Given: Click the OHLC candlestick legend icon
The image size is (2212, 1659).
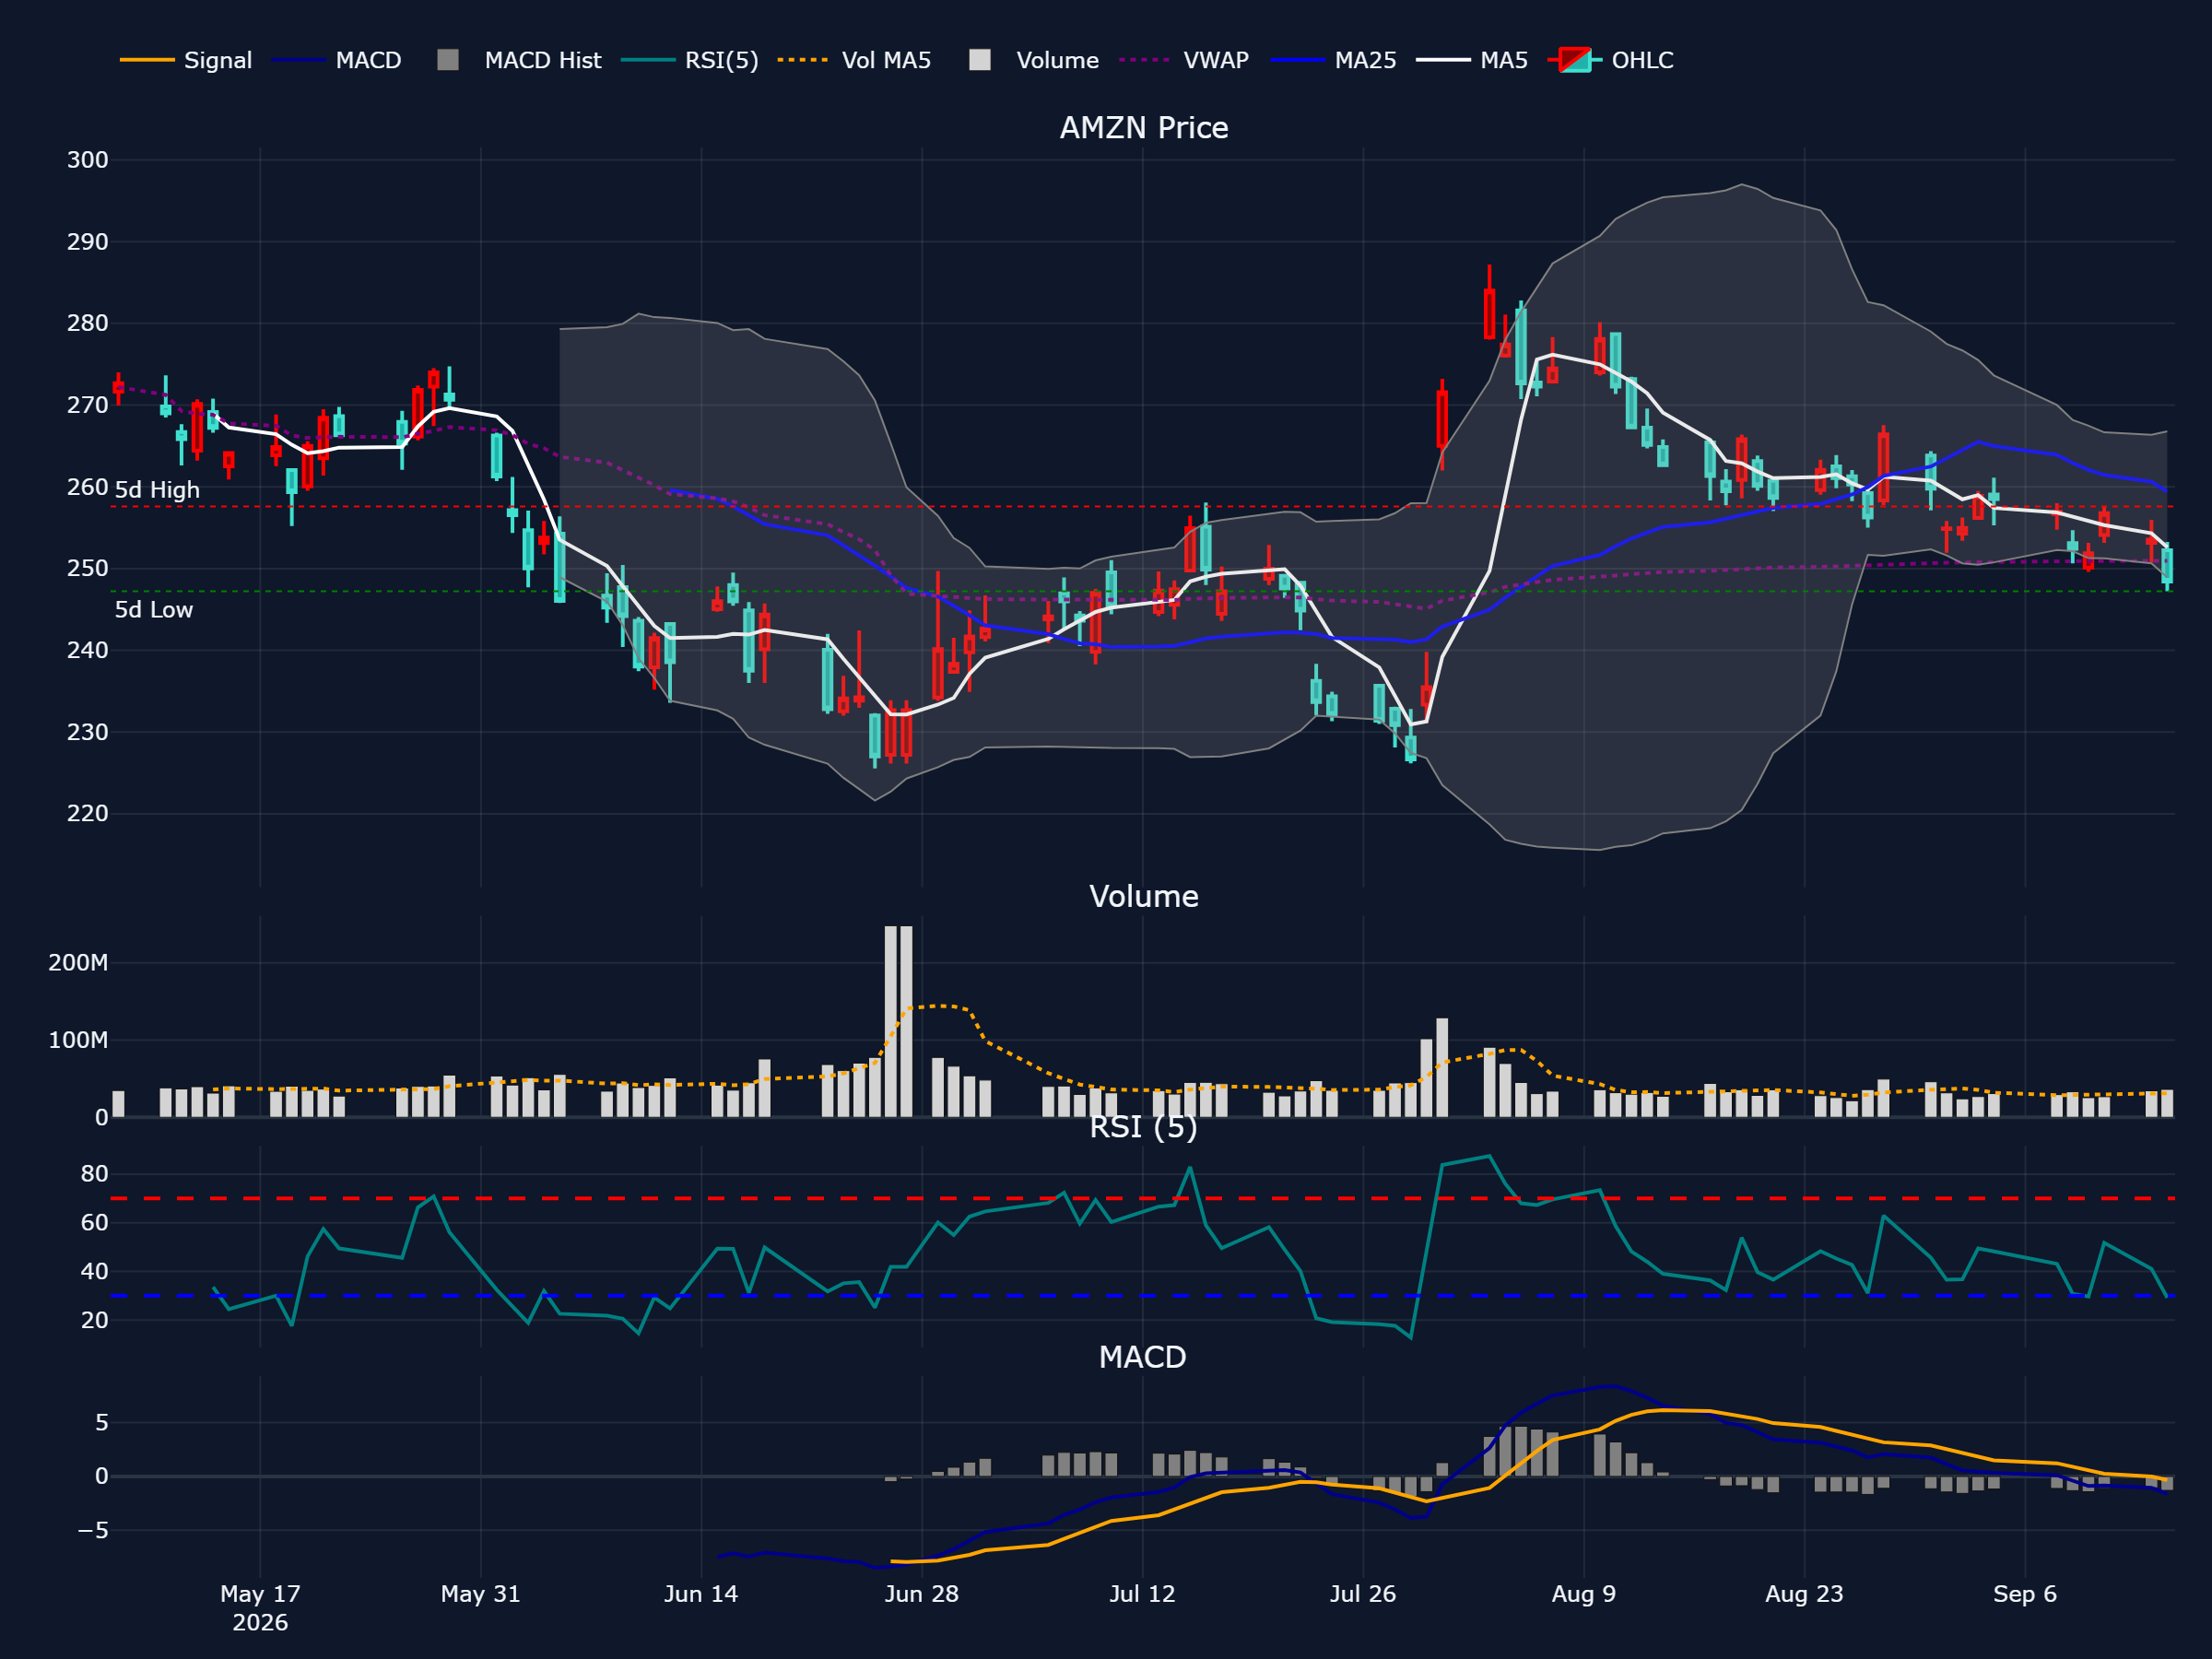Looking at the screenshot, I should 1575,60.
